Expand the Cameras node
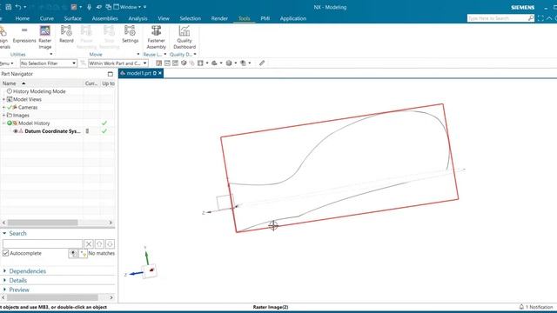 (3, 107)
